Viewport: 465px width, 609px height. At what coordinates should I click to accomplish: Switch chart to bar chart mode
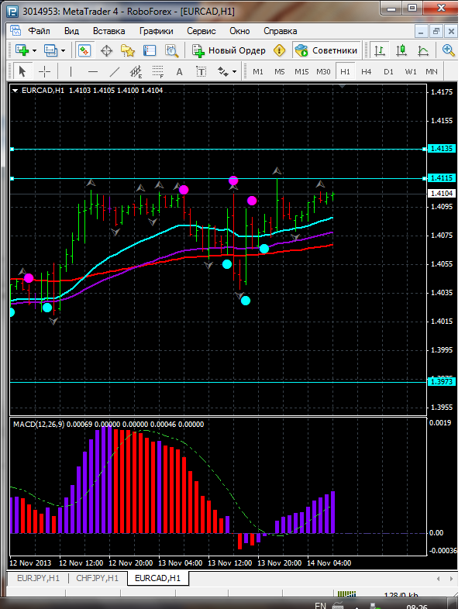[x=380, y=50]
